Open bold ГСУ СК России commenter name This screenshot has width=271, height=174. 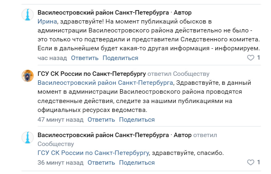pyautogui.click(x=91, y=74)
